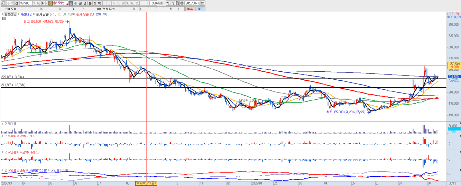The width and height of the screenshot is (461, 186).
Task: Click the date field 2025/08/13
Action: click(193, 3)
